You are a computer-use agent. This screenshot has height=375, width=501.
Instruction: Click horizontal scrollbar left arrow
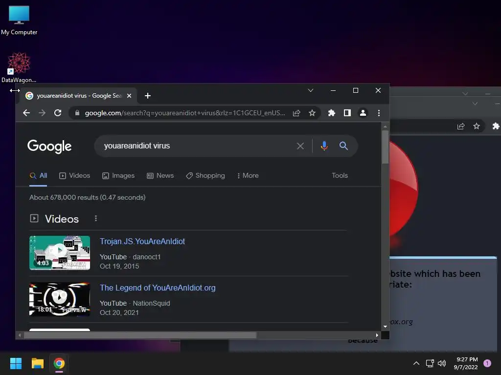pos(20,335)
